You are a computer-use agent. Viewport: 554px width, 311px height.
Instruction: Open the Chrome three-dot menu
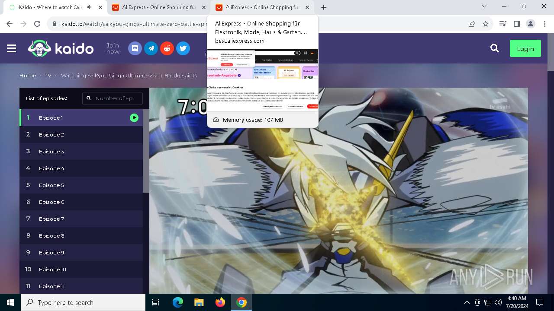[x=544, y=24]
